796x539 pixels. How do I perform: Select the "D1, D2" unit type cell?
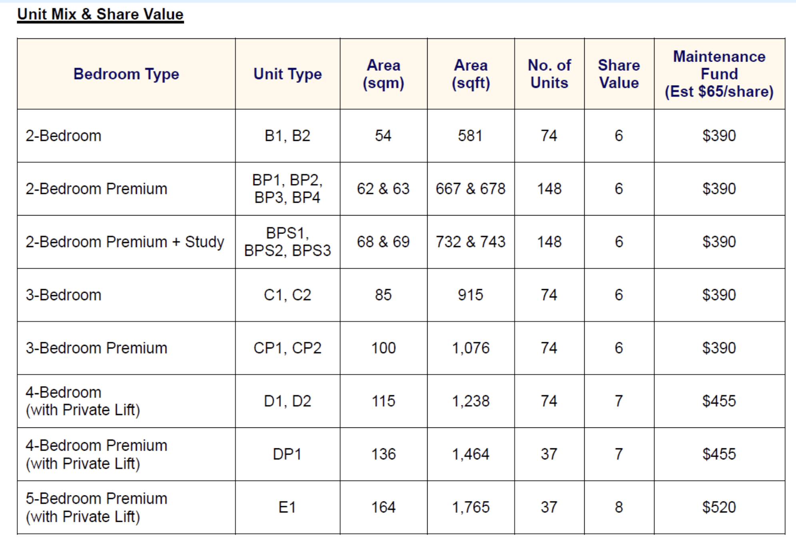tap(287, 401)
